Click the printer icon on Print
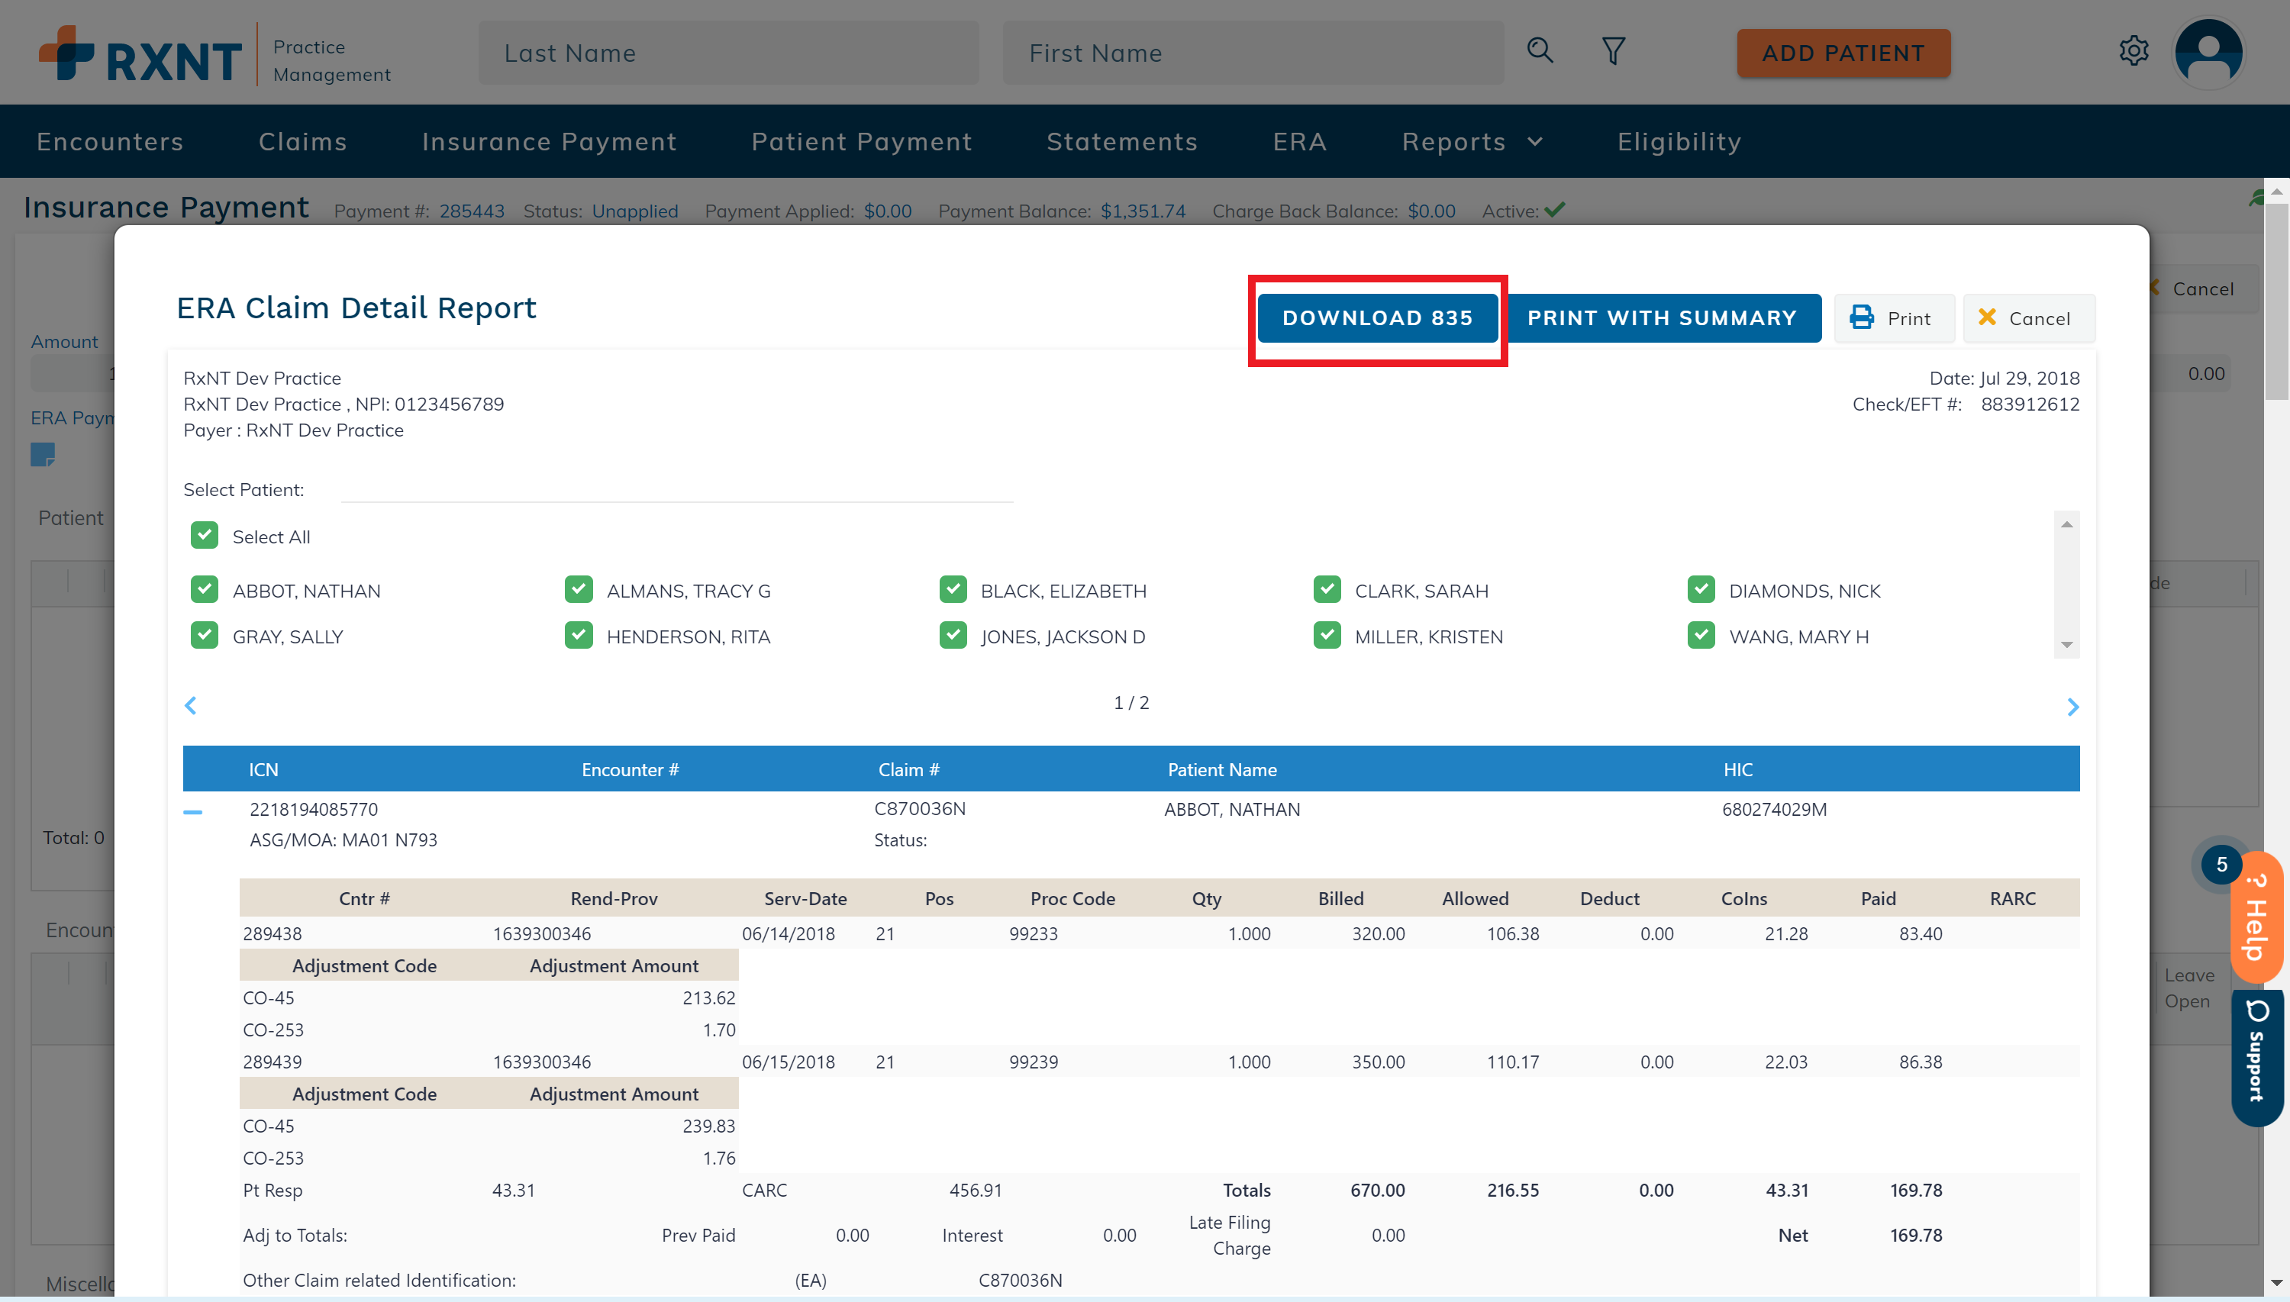Viewport: 2290px width, 1302px height. click(1862, 317)
